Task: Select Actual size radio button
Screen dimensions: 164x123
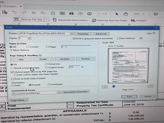Action: tap(46, 64)
